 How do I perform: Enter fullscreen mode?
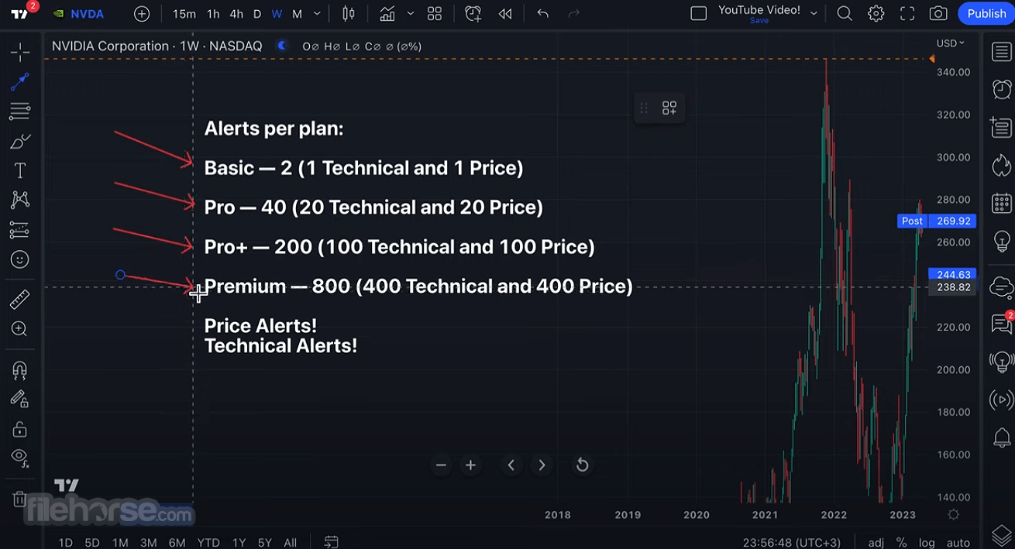click(907, 14)
